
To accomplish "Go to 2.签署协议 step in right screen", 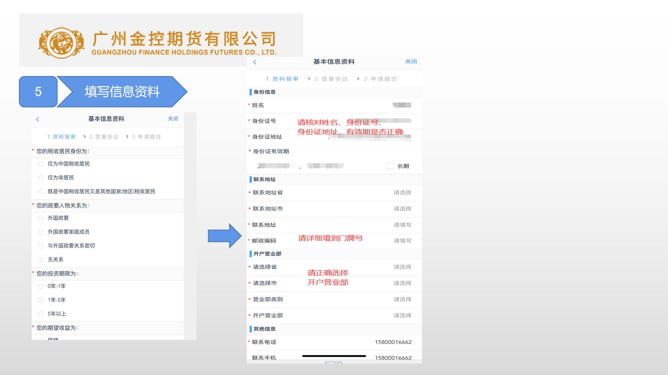I will 331,79.
